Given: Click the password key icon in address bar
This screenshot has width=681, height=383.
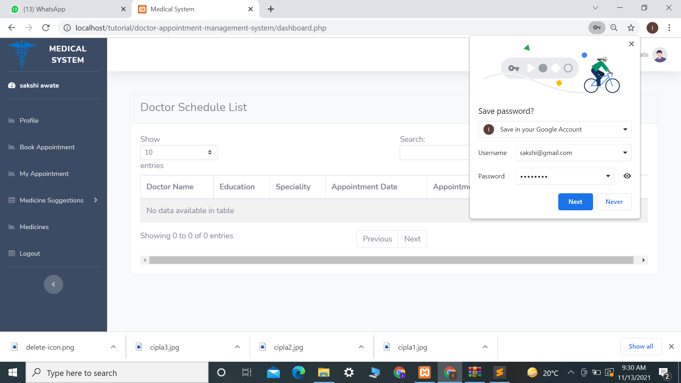Looking at the screenshot, I should [597, 28].
